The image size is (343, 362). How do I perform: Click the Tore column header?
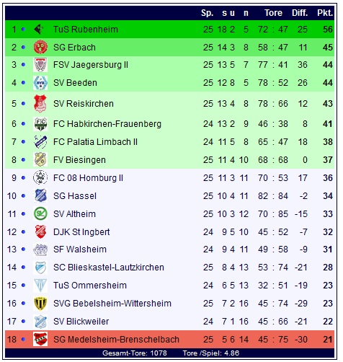click(x=273, y=13)
